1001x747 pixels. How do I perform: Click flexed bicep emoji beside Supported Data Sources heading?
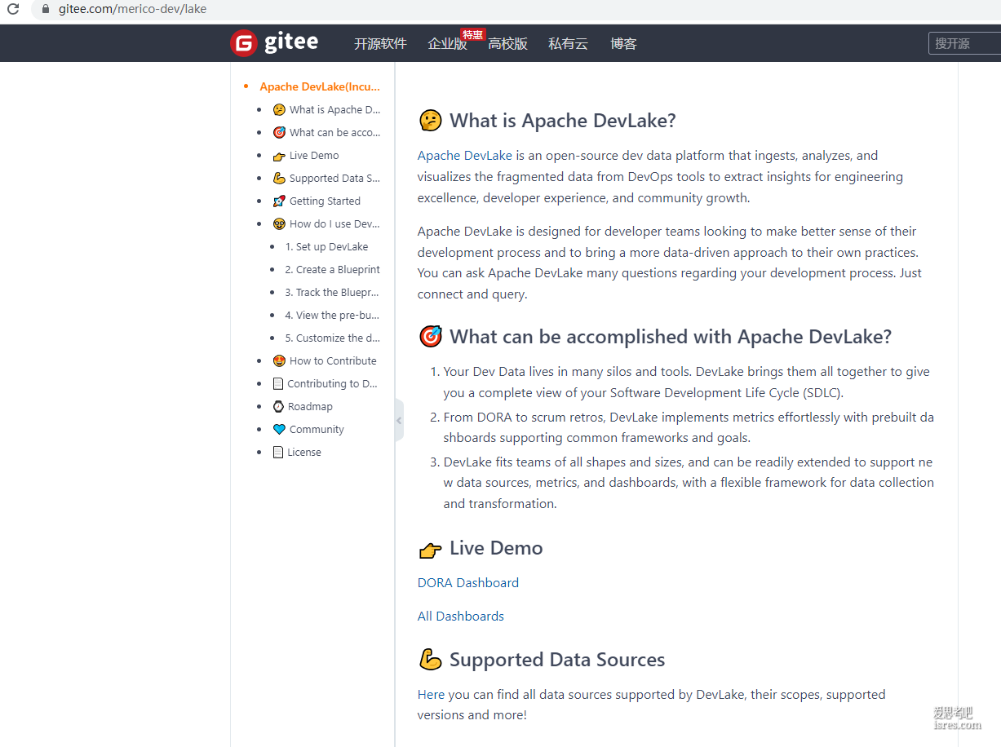pyautogui.click(x=430, y=660)
